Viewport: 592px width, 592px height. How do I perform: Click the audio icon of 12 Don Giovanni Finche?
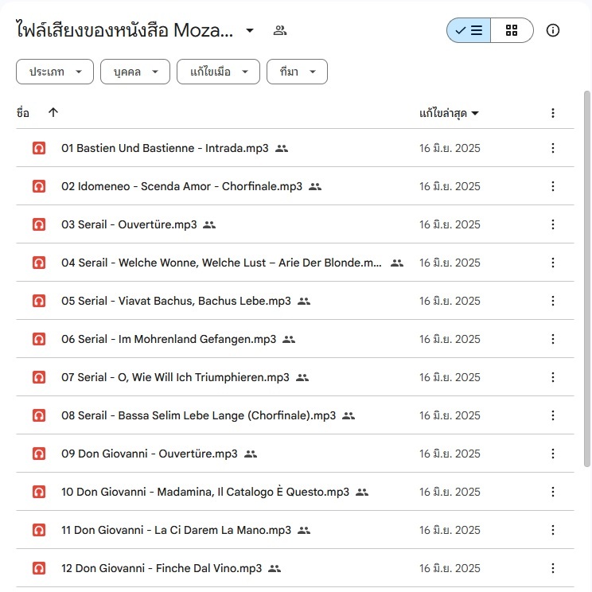point(38,568)
